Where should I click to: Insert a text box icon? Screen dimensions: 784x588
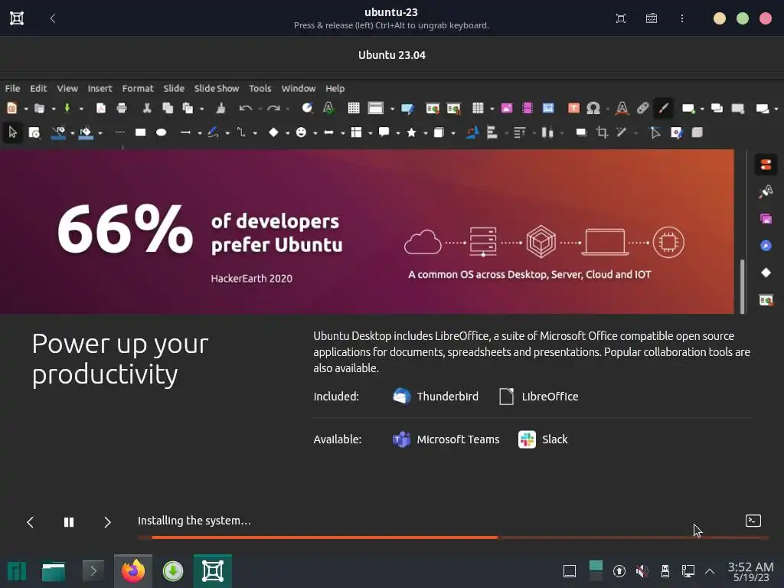click(x=573, y=108)
